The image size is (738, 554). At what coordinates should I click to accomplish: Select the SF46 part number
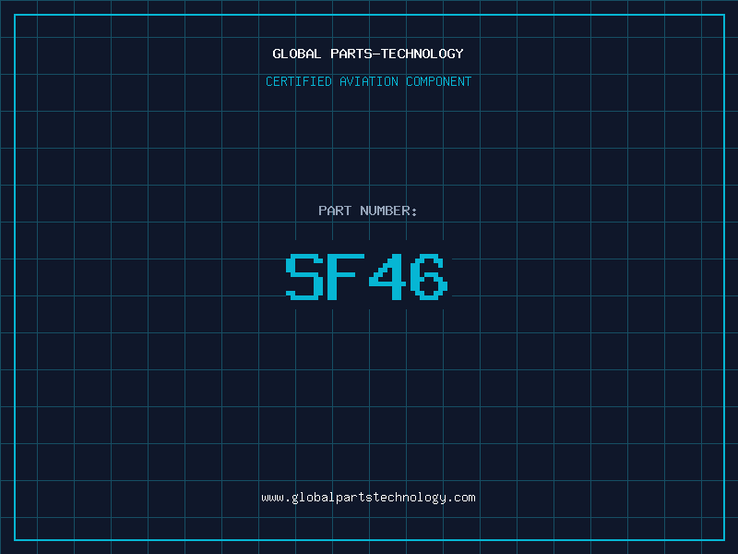pos(366,276)
